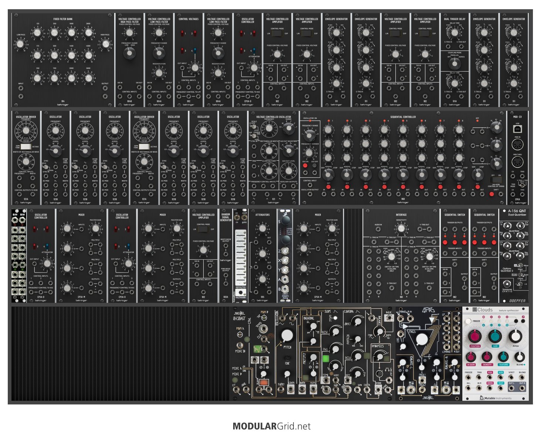Click the red SHIFT button on Sequential Controller
This screenshot has height=434, width=544.
coord(492,194)
